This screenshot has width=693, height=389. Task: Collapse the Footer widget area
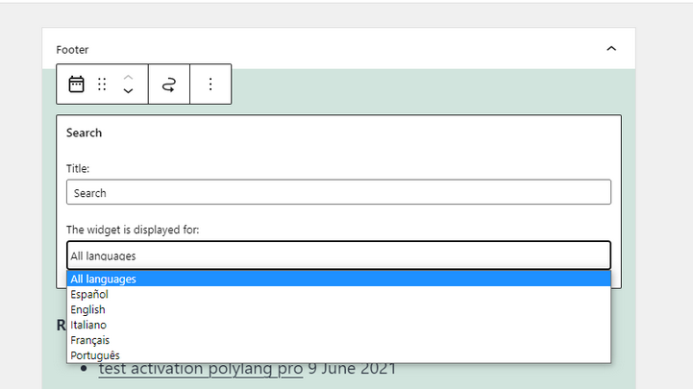click(611, 49)
